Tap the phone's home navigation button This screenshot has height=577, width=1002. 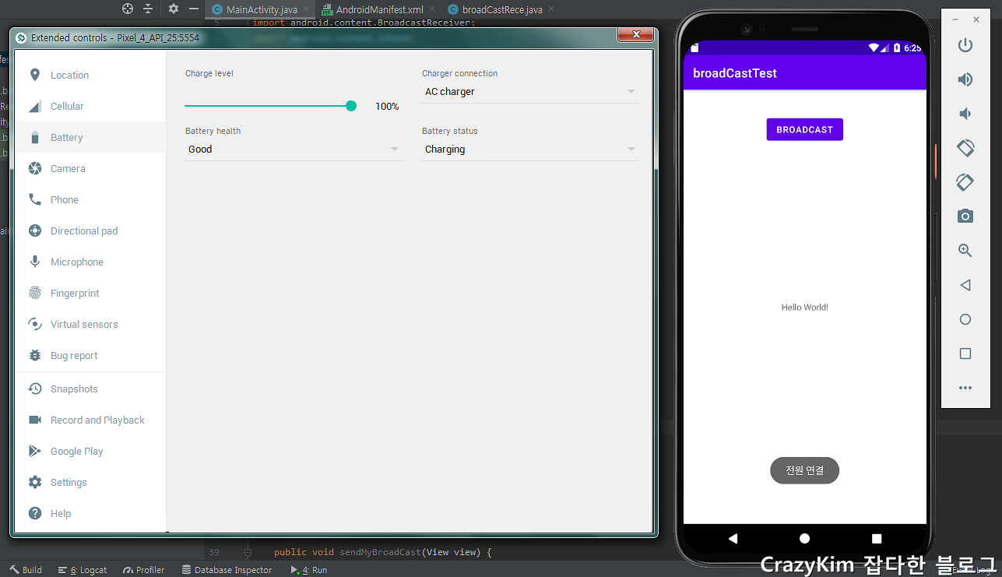804,538
